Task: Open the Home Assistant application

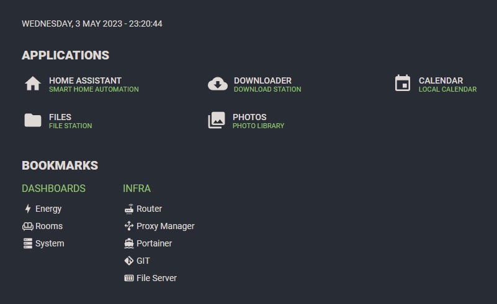Action: [x=85, y=80]
